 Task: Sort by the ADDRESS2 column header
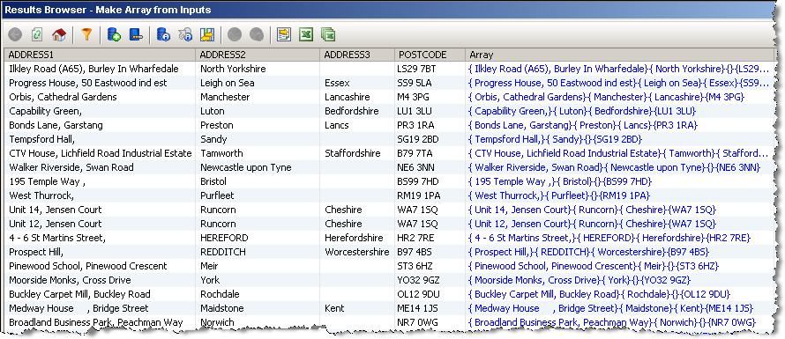tap(258, 55)
